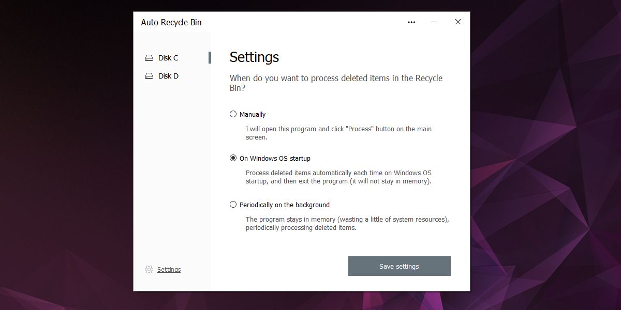Click the Save settings button
The image size is (621, 310).
point(399,266)
